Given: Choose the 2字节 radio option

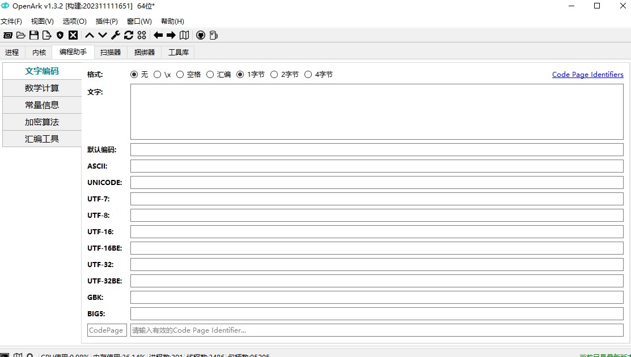Looking at the screenshot, I should pos(274,75).
